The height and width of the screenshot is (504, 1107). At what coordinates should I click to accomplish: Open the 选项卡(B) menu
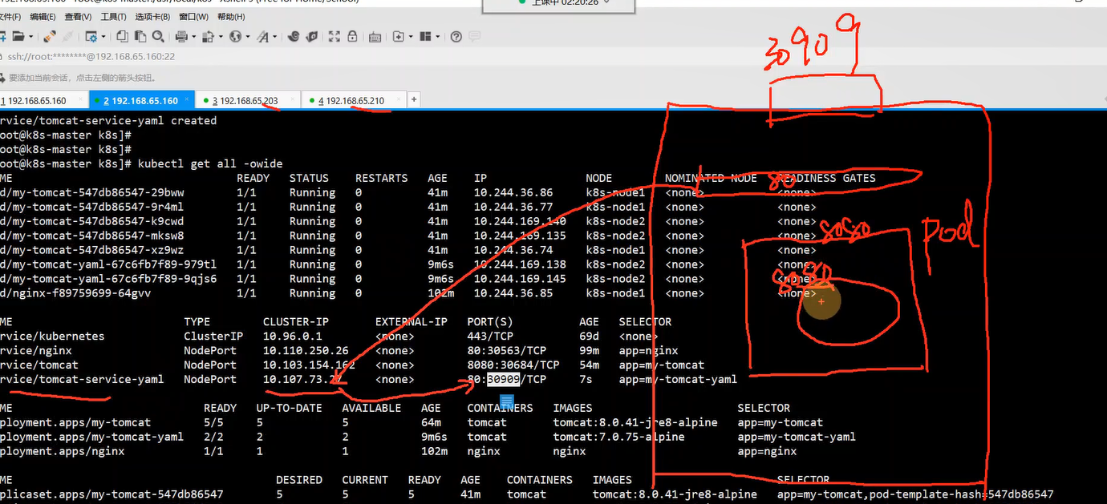(152, 17)
